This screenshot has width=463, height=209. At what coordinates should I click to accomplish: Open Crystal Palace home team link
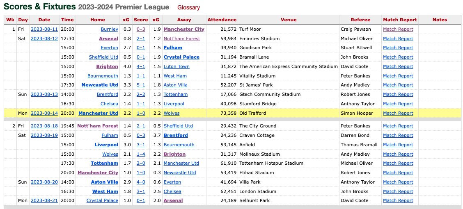click(102, 200)
